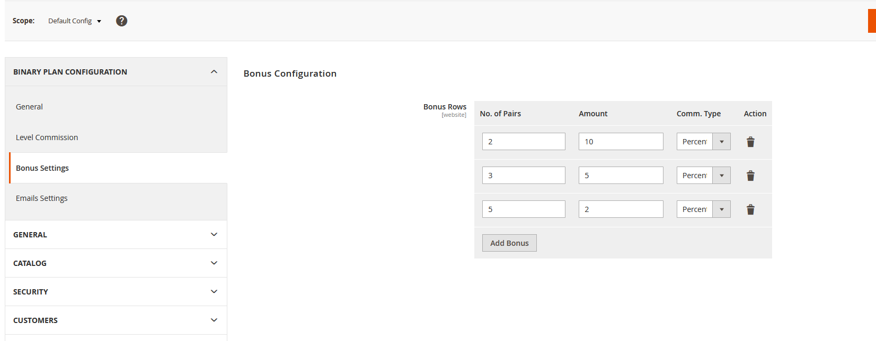The height and width of the screenshot is (341, 876).
Task: Open the Scope Default Config dropdown
Action: coord(74,21)
